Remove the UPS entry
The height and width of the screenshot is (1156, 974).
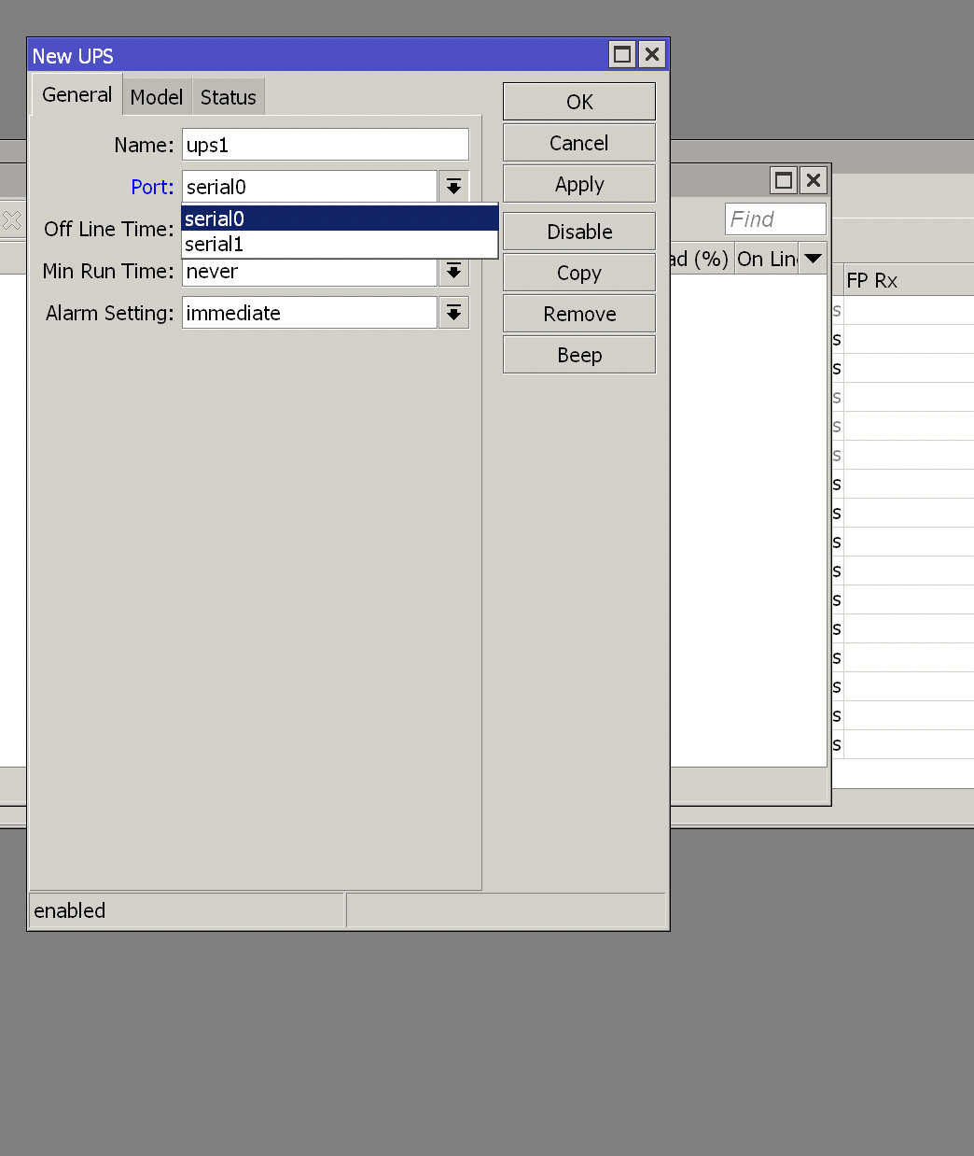(x=578, y=313)
